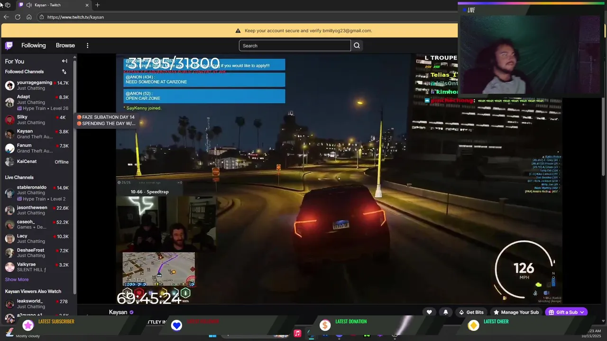Open KaiCenat avatar in sidebar

point(9,162)
